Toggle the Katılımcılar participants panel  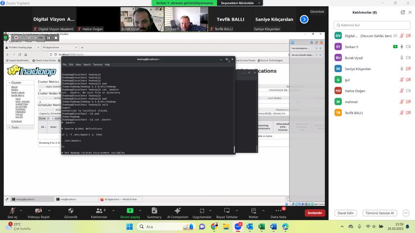click(99, 211)
